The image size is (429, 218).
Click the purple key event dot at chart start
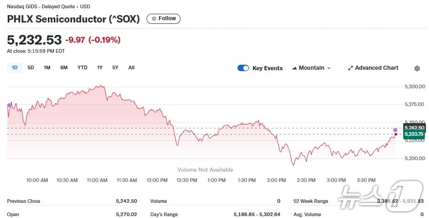[10, 106]
